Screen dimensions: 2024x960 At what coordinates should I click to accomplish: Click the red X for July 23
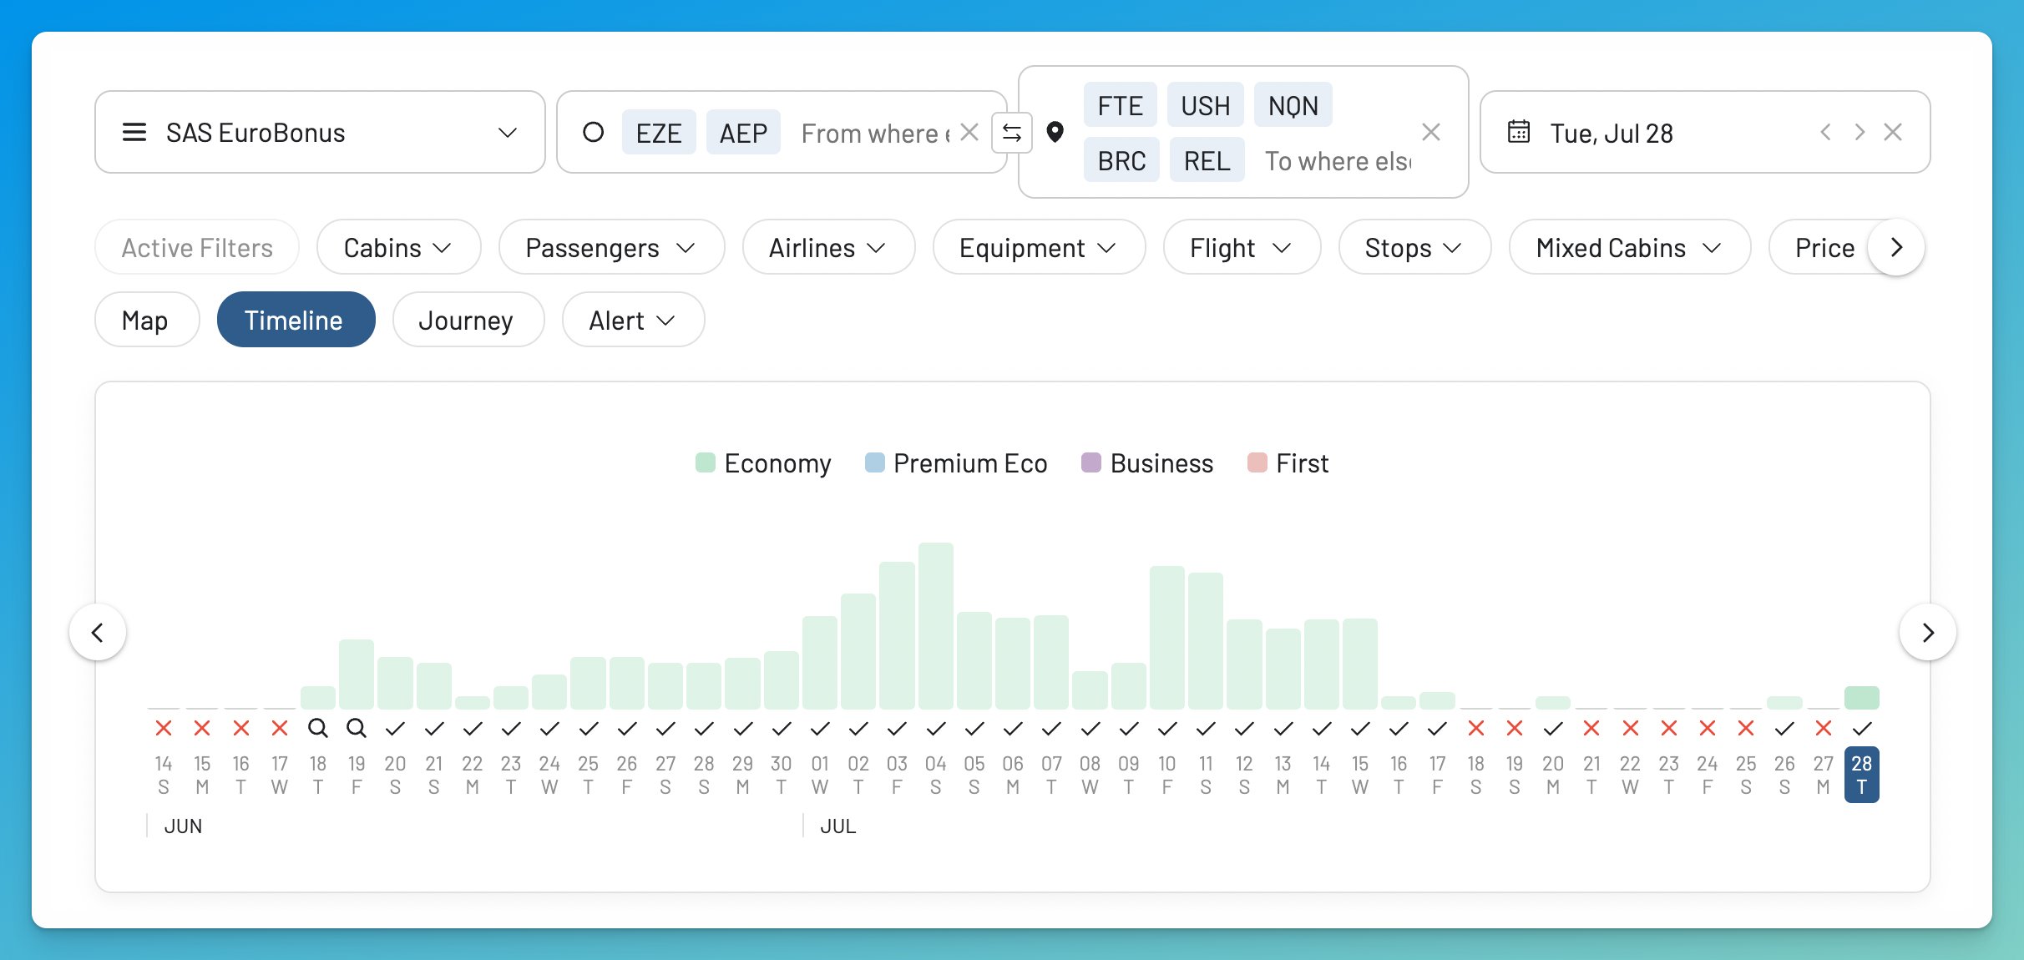tap(1669, 728)
